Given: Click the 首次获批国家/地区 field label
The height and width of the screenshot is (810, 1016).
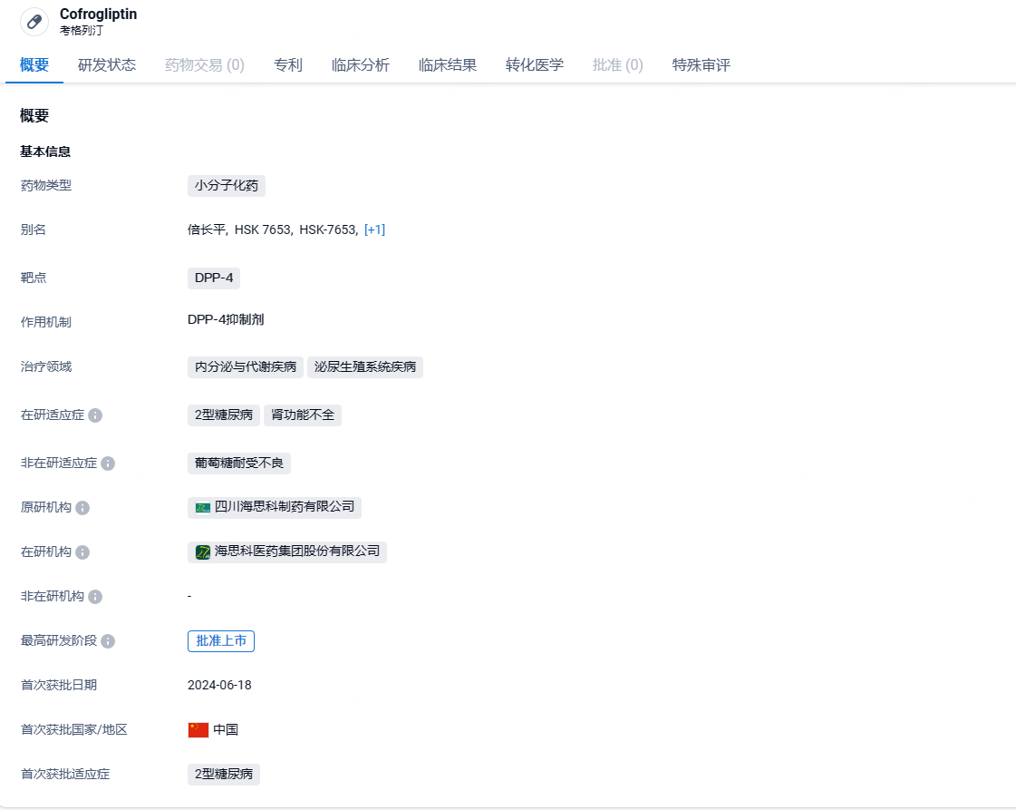Looking at the screenshot, I should tap(74, 729).
